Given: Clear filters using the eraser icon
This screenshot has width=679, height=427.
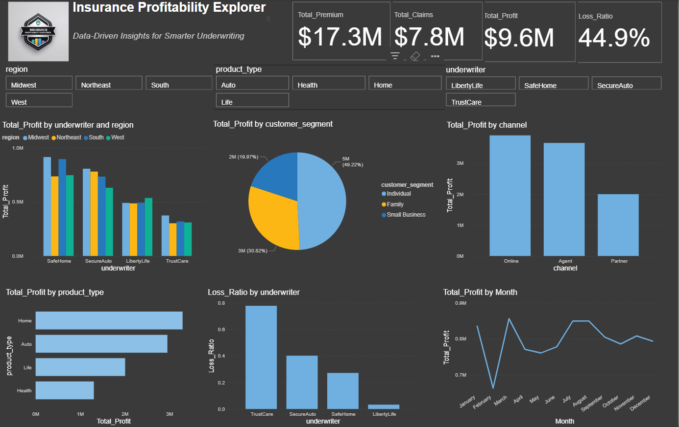Looking at the screenshot, I should pyautogui.click(x=414, y=56).
